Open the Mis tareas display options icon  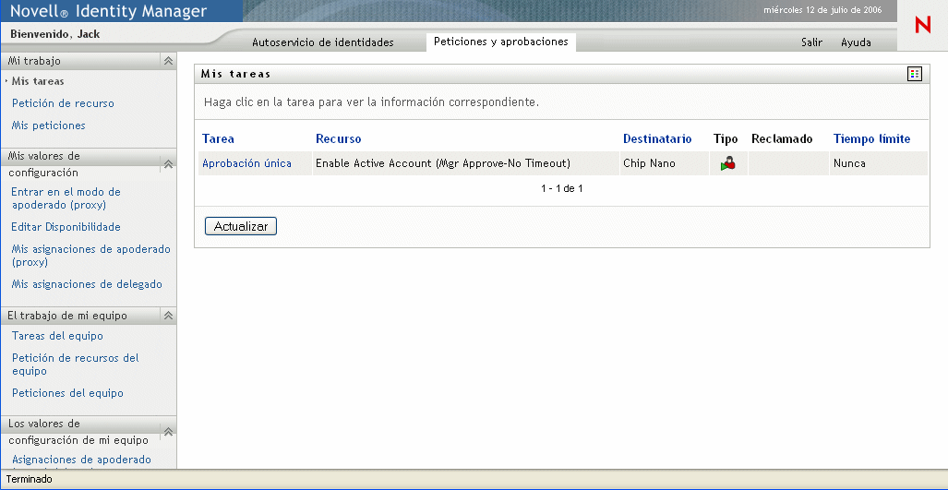pos(914,75)
